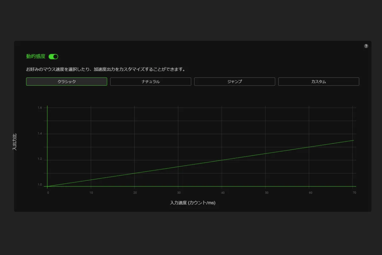This screenshot has height=255, width=382.
Task: Click the curve line at input speed 20
Action: pyautogui.click(x=135, y=173)
